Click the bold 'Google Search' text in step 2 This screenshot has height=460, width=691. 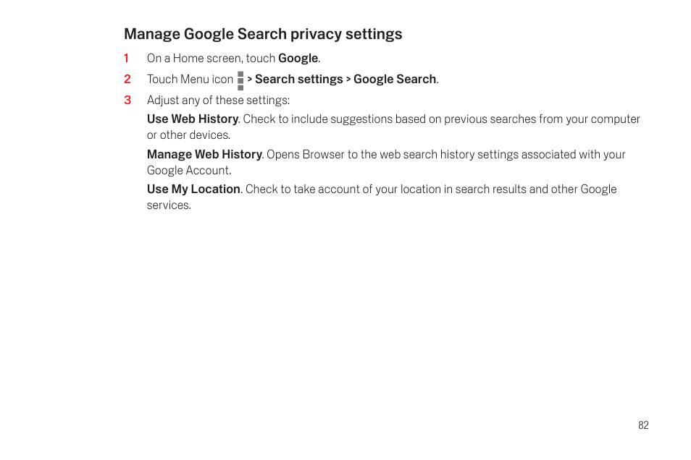pos(395,80)
